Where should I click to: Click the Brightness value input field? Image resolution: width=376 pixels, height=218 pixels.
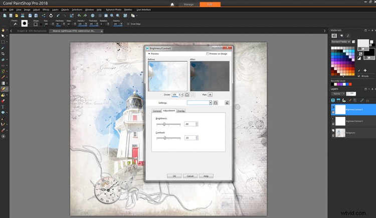190,124
